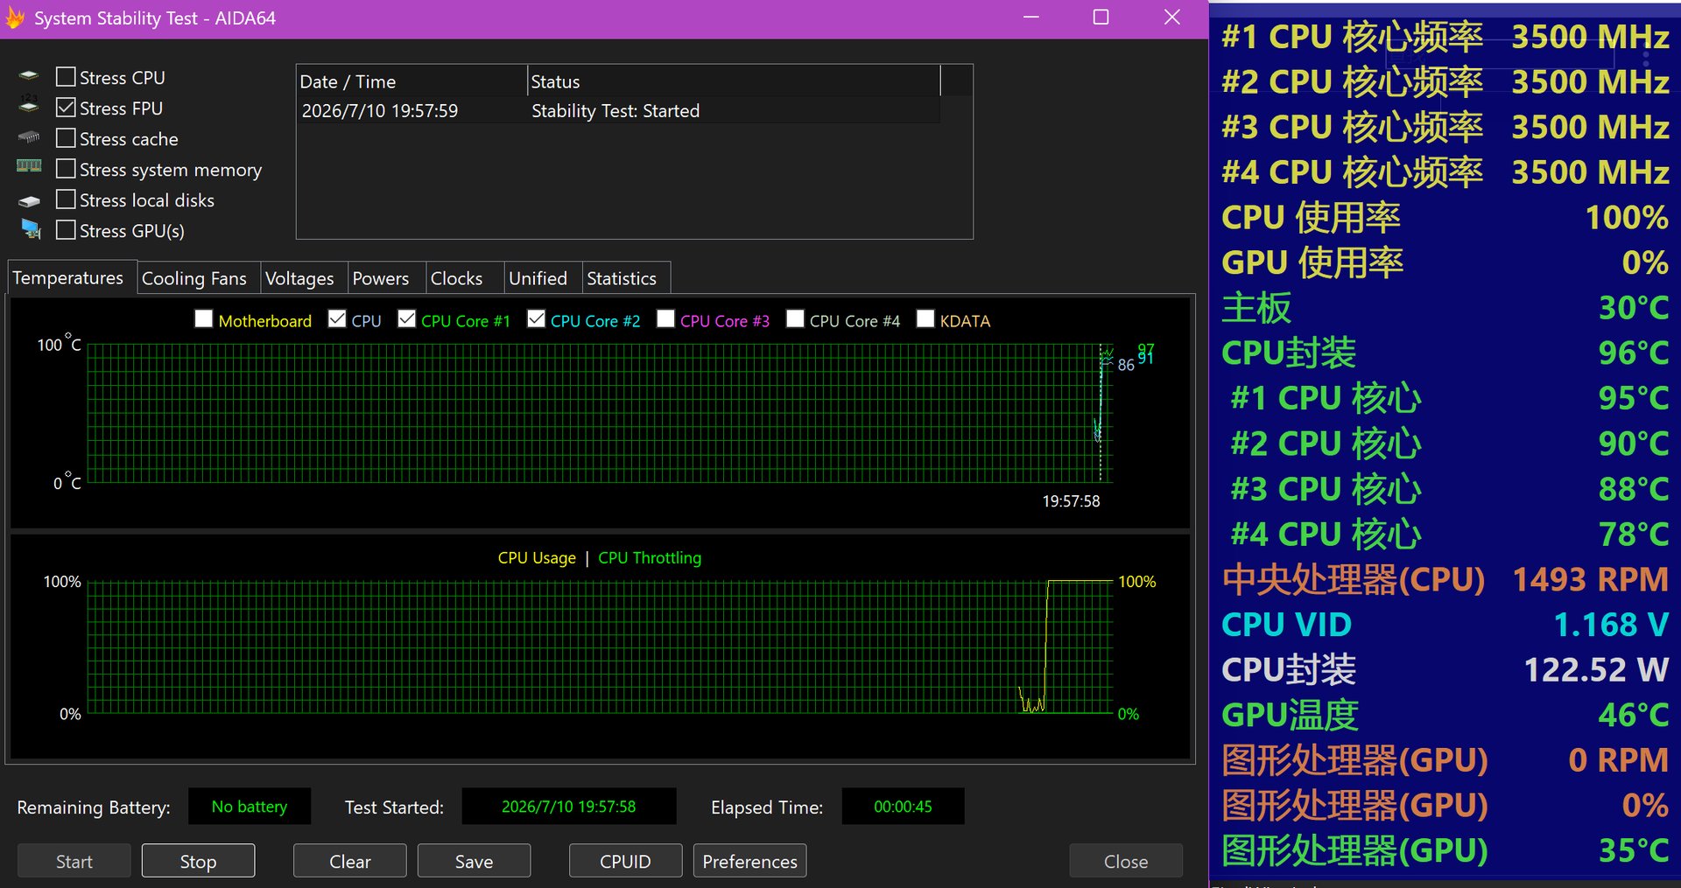Click the 中央处理器(CPU) 1493 RPM fan reading

(x=1445, y=579)
